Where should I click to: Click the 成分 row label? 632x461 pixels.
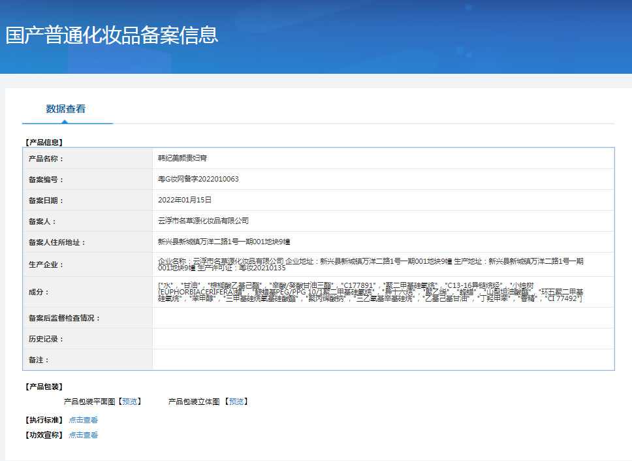pyautogui.click(x=39, y=292)
